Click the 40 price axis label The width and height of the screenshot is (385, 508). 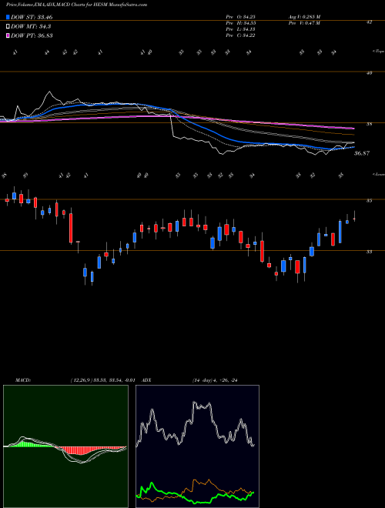[x=369, y=73]
